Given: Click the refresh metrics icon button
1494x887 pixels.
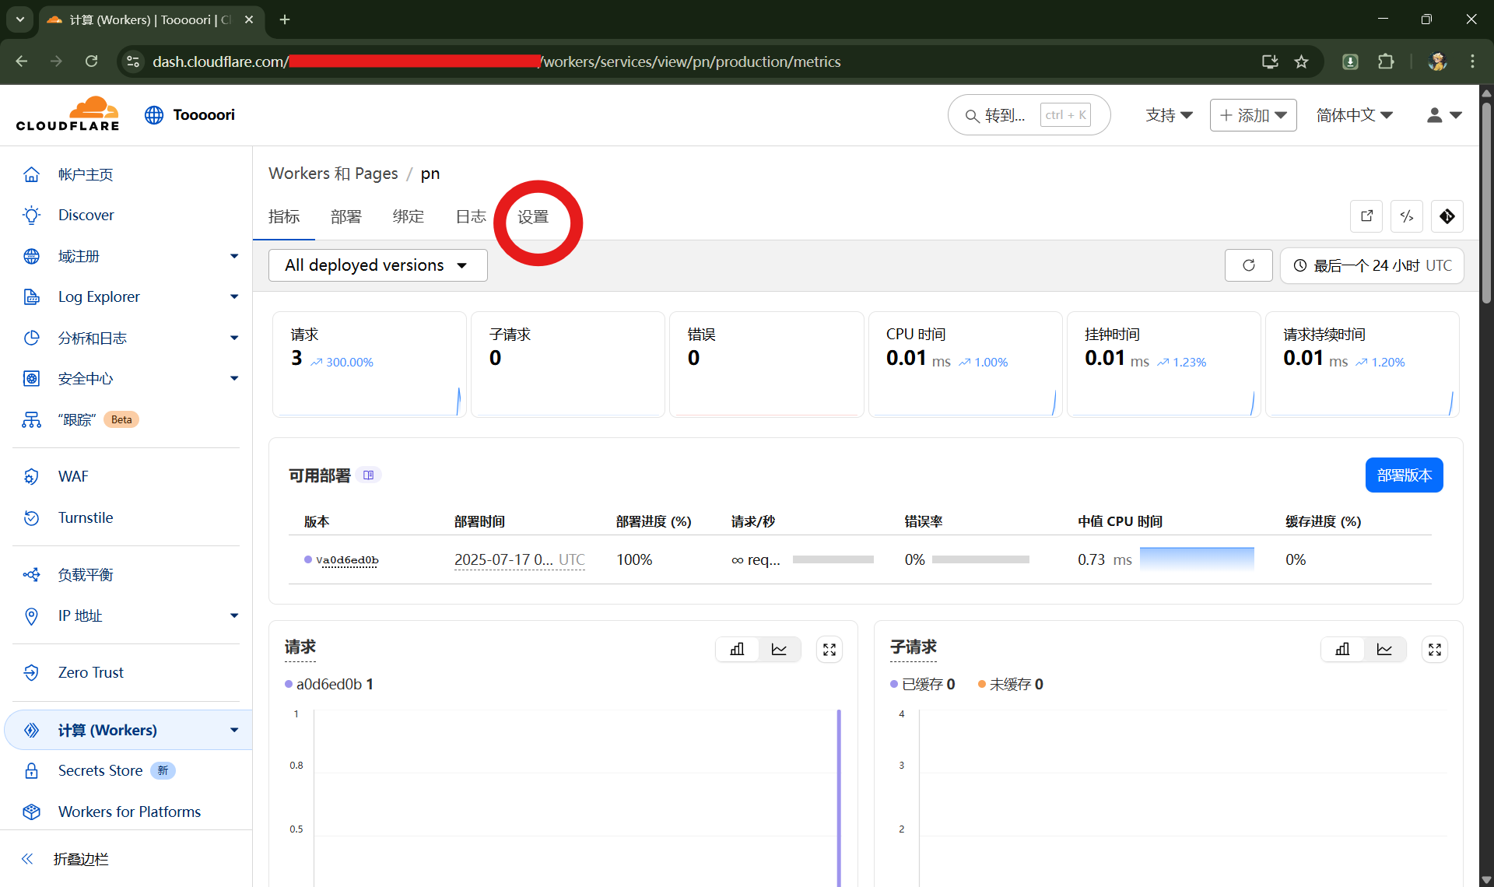Looking at the screenshot, I should pyautogui.click(x=1248, y=265).
